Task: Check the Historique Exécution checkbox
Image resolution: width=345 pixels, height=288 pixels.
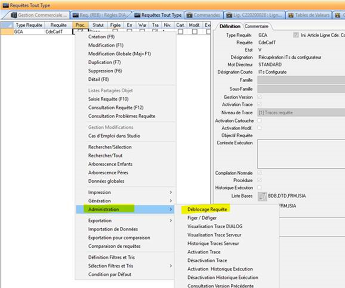Action: [259, 188]
